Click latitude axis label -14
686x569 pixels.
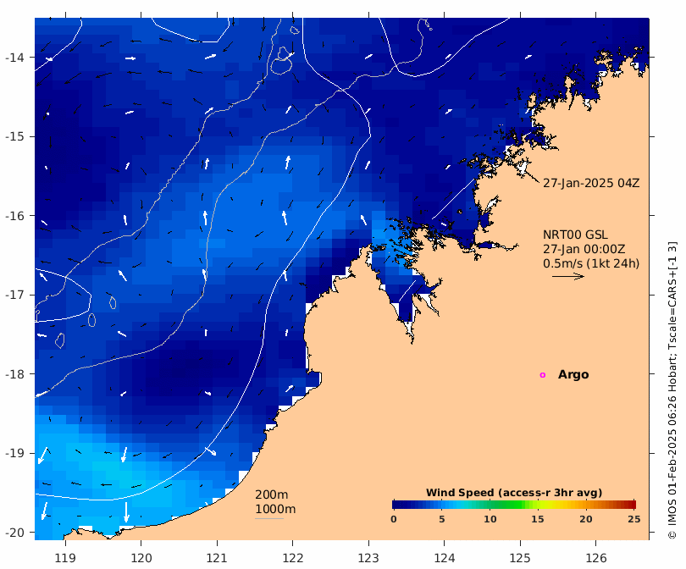14,58
